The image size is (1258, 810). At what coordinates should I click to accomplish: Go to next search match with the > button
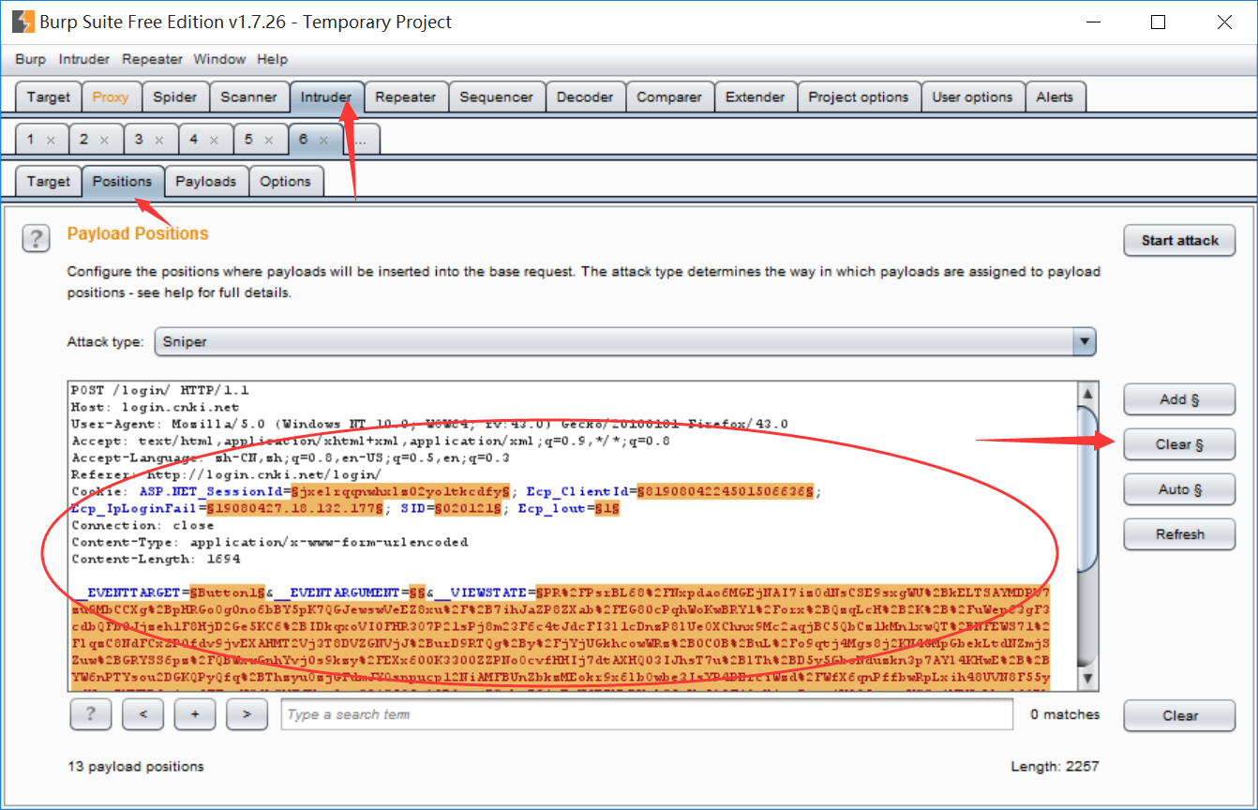(x=247, y=714)
